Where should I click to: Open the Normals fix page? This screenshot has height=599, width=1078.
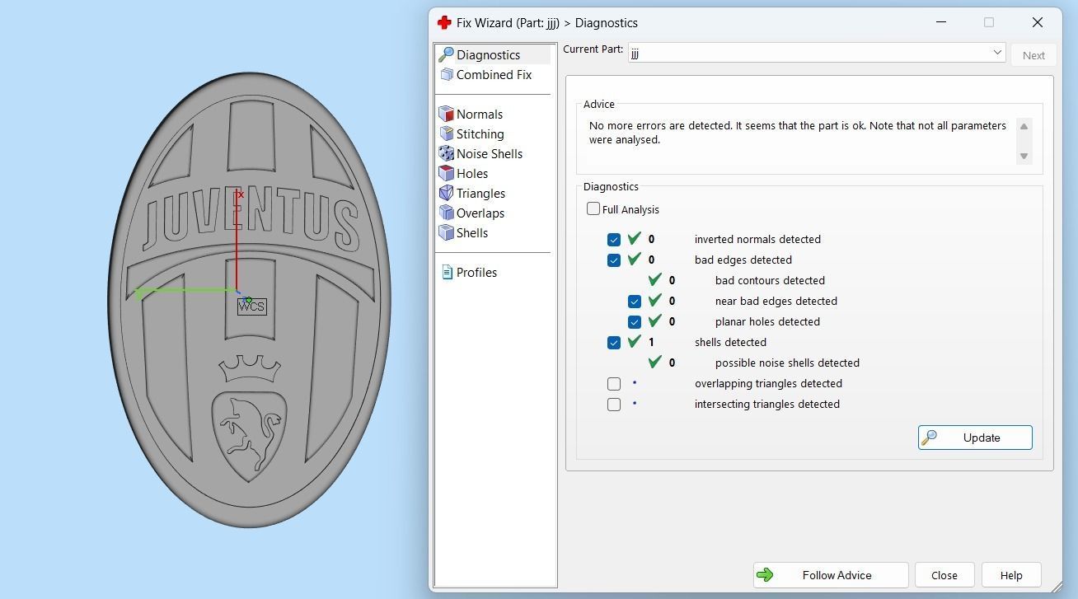tap(480, 114)
